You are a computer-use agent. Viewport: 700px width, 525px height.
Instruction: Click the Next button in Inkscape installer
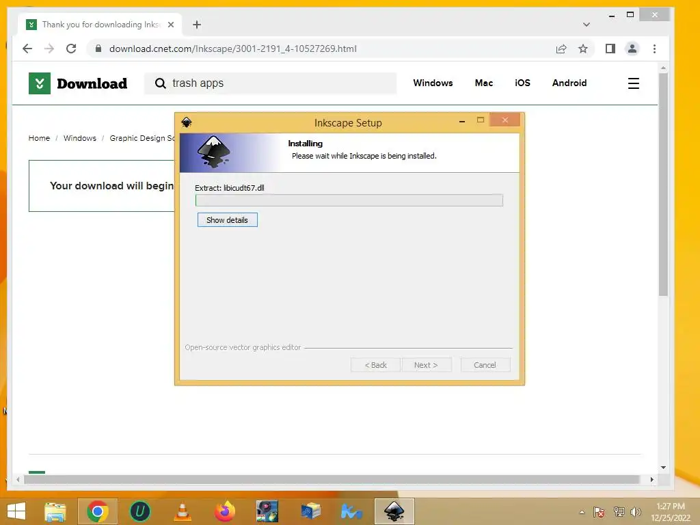pos(426,365)
